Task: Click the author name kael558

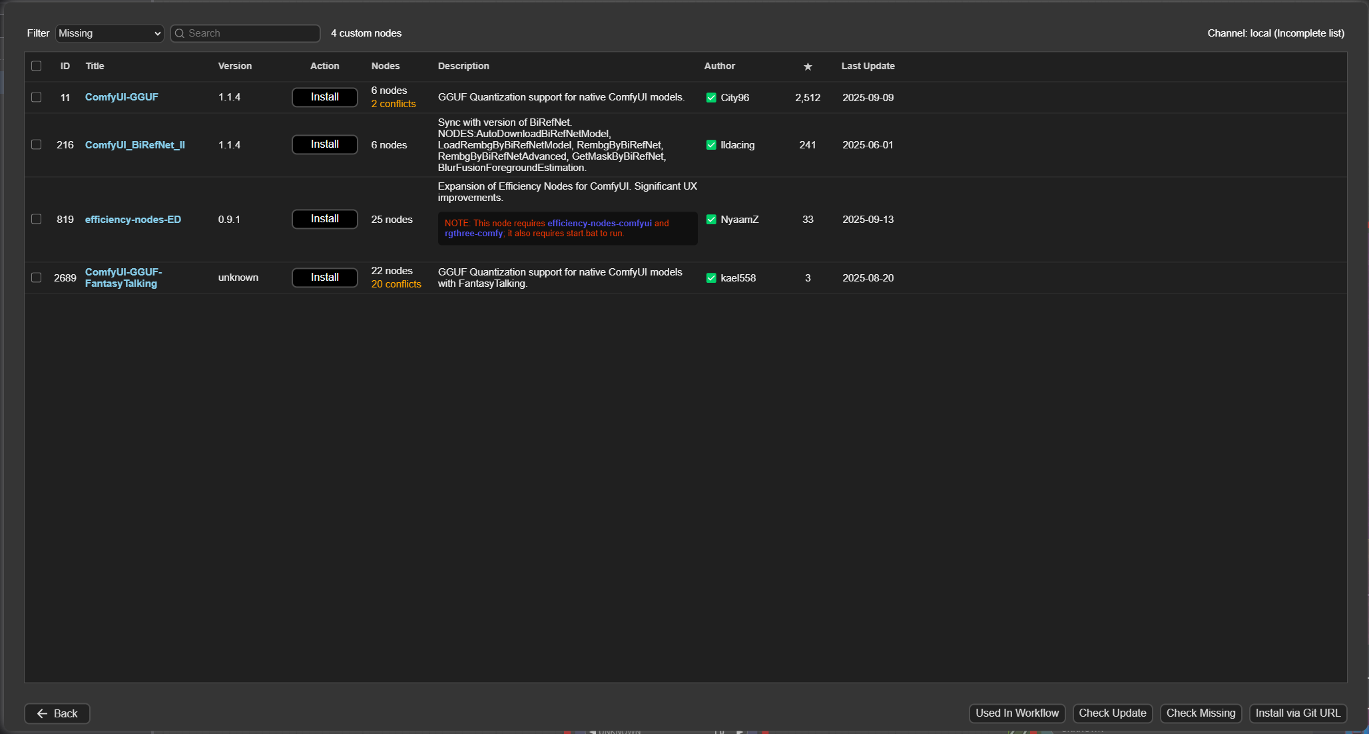Action: pos(738,278)
